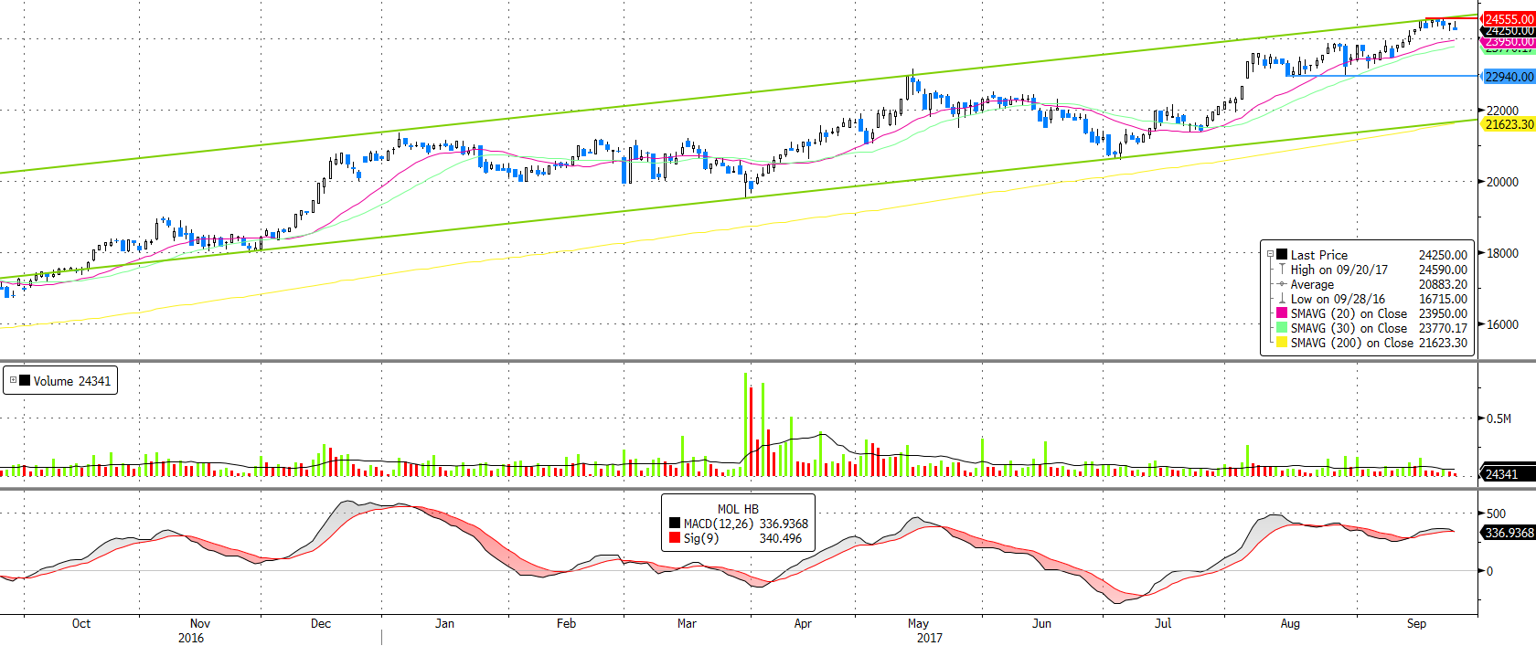Click the 0.5M volume axis label
Image resolution: width=1536 pixels, height=646 pixels.
point(1499,418)
